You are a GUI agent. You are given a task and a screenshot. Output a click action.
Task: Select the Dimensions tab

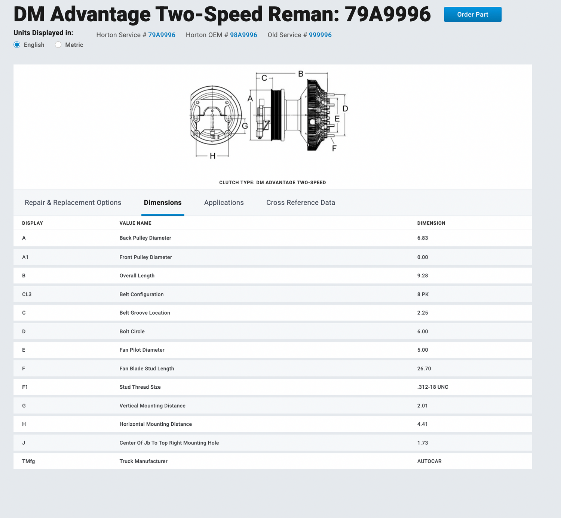point(163,203)
